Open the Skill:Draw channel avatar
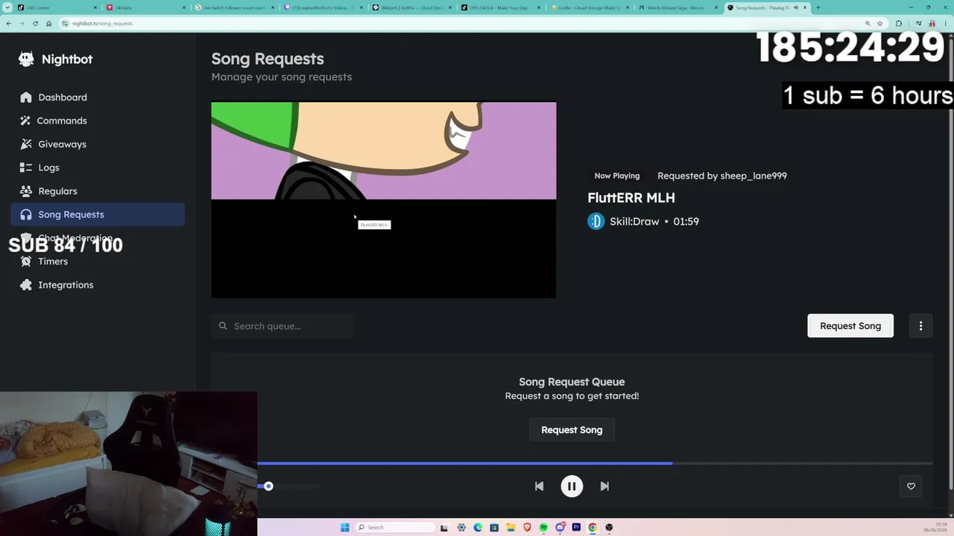Screen dimensions: 954x536 pos(596,221)
